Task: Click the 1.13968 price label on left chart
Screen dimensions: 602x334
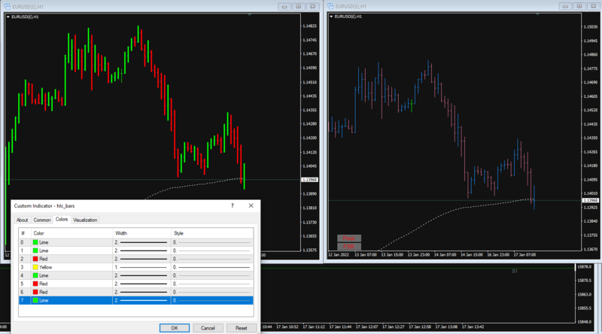Action: [309, 180]
